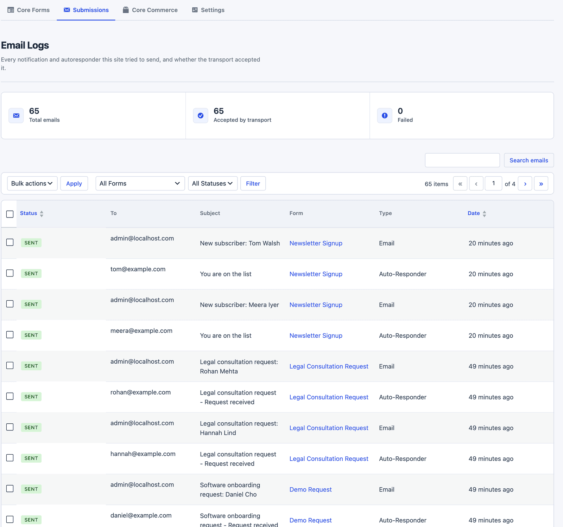Click the Failed exclamation icon

point(385,116)
